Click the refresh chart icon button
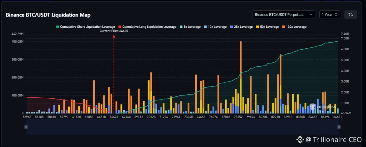The image size is (366, 147). click(351, 15)
